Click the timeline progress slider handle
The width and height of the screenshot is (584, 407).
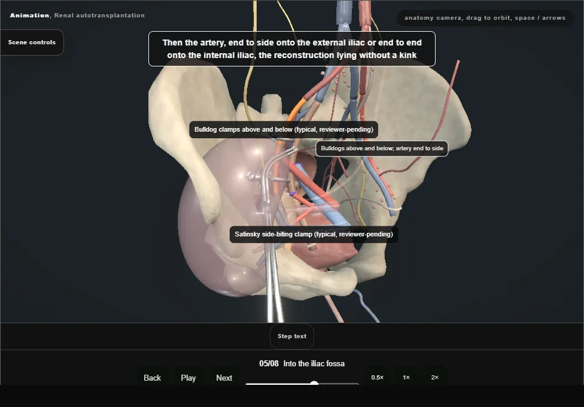(x=314, y=384)
